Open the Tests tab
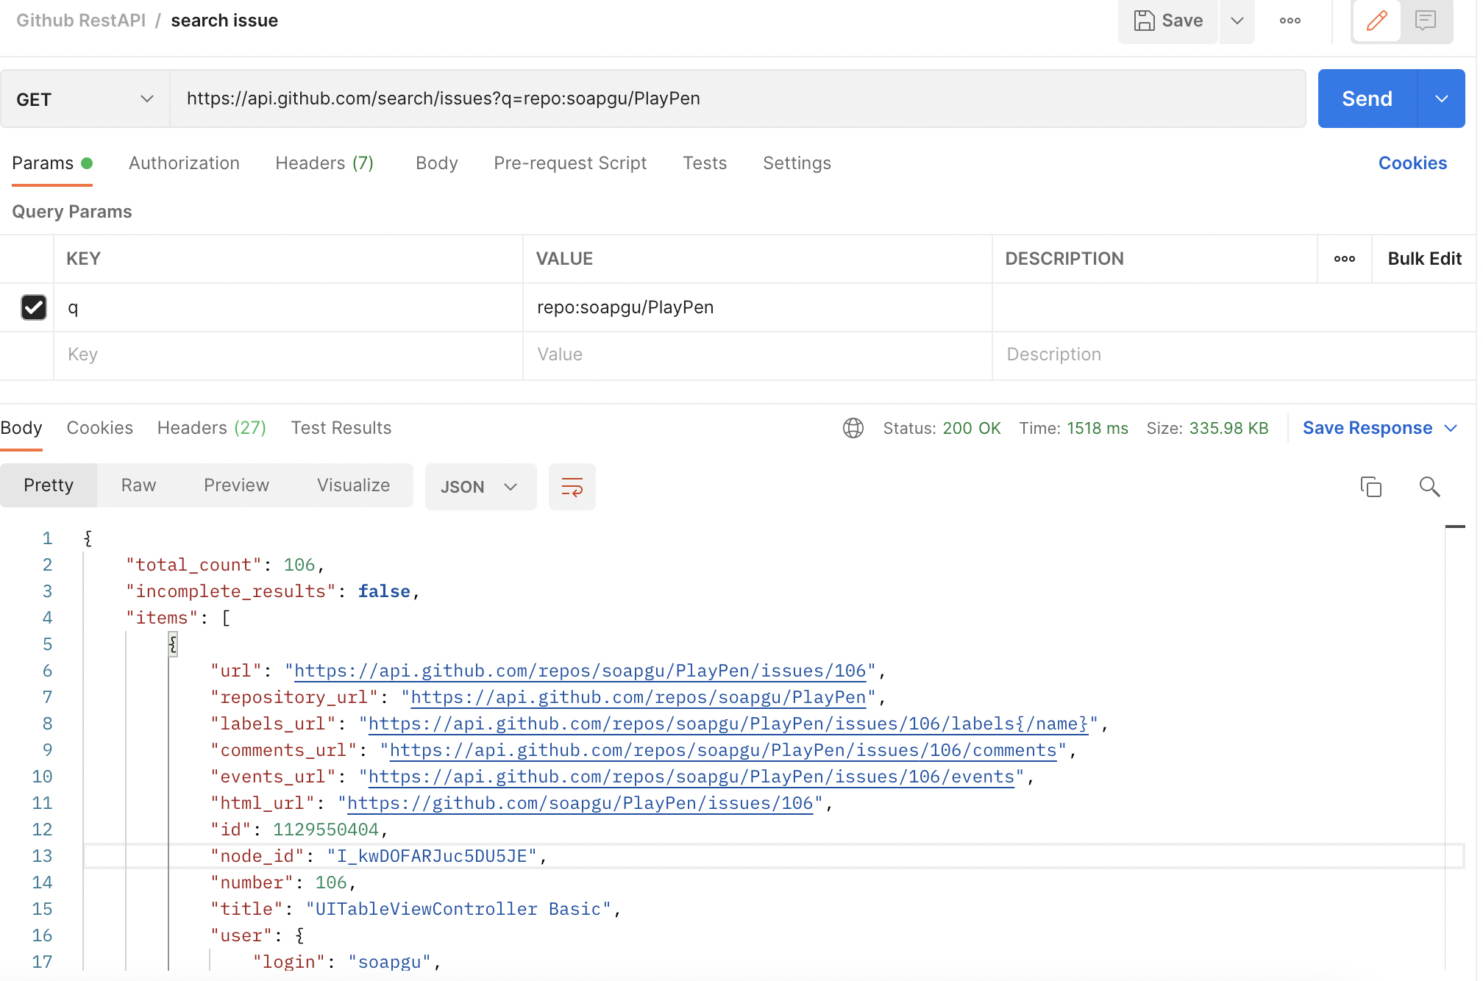This screenshot has height=981, width=1483. coord(705,163)
